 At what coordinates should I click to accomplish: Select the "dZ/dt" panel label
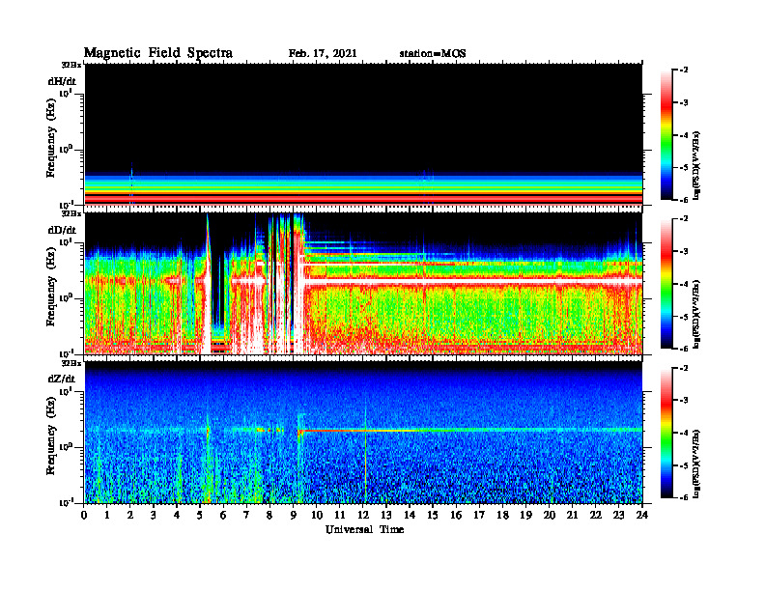pyautogui.click(x=62, y=379)
